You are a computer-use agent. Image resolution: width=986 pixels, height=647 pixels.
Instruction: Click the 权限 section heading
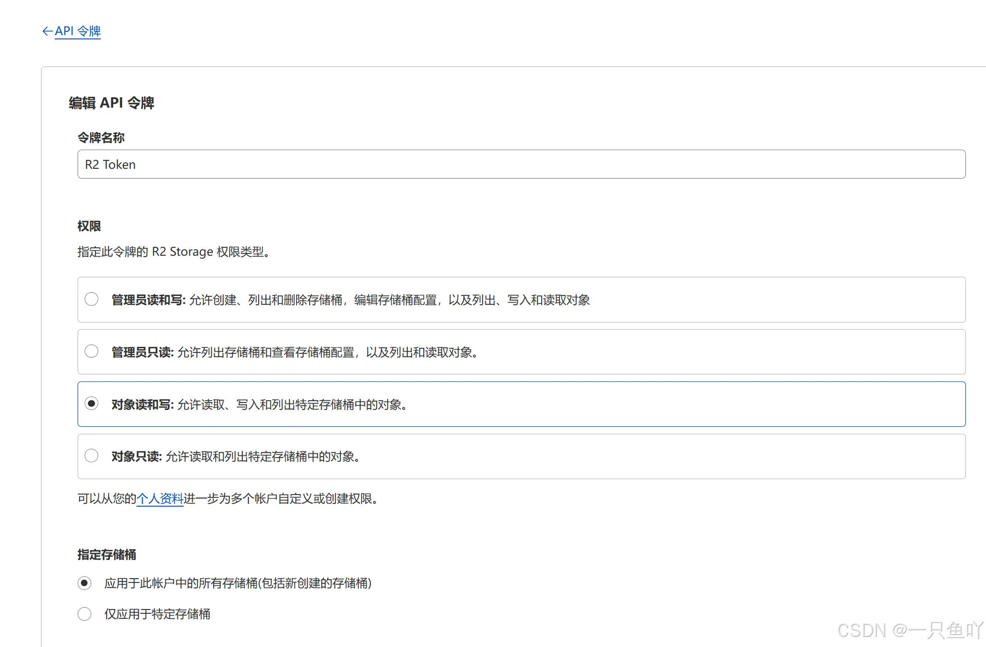[x=89, y=226]
